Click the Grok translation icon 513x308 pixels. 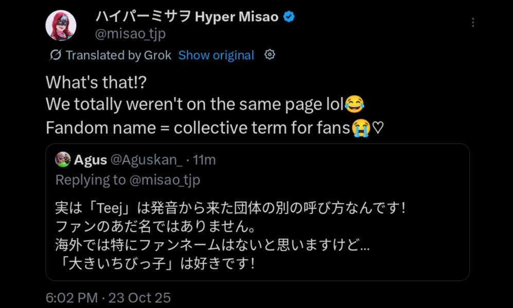(55, 55)
